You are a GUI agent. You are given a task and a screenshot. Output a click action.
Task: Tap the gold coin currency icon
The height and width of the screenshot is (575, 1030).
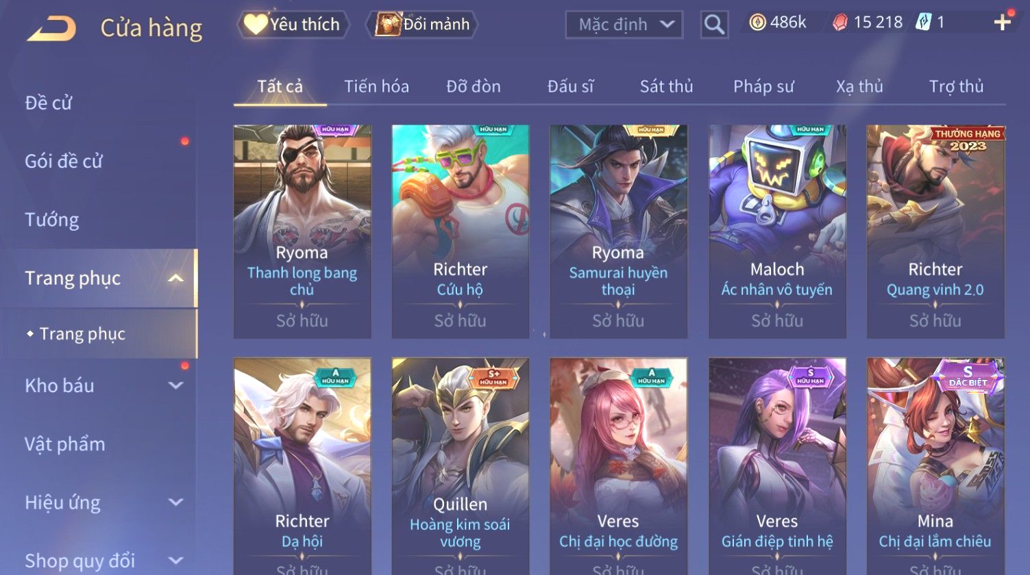point(757,23)
